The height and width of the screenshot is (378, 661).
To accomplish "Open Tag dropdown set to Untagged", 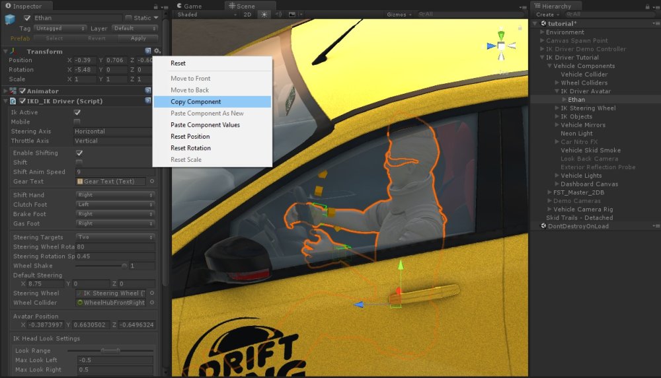I will 60,28.
